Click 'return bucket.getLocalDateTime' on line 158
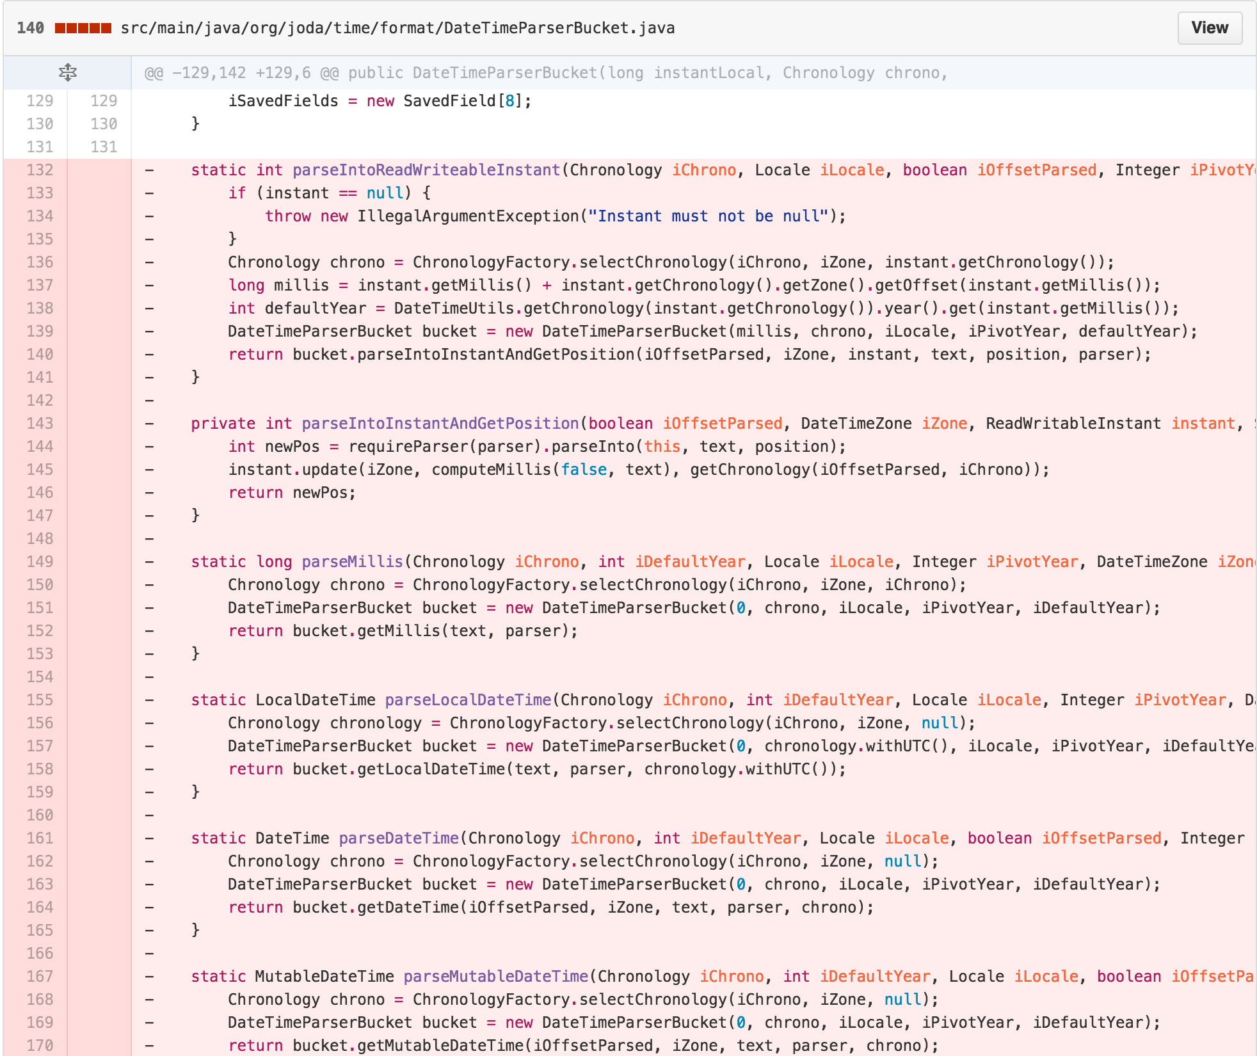 point(366,769)
